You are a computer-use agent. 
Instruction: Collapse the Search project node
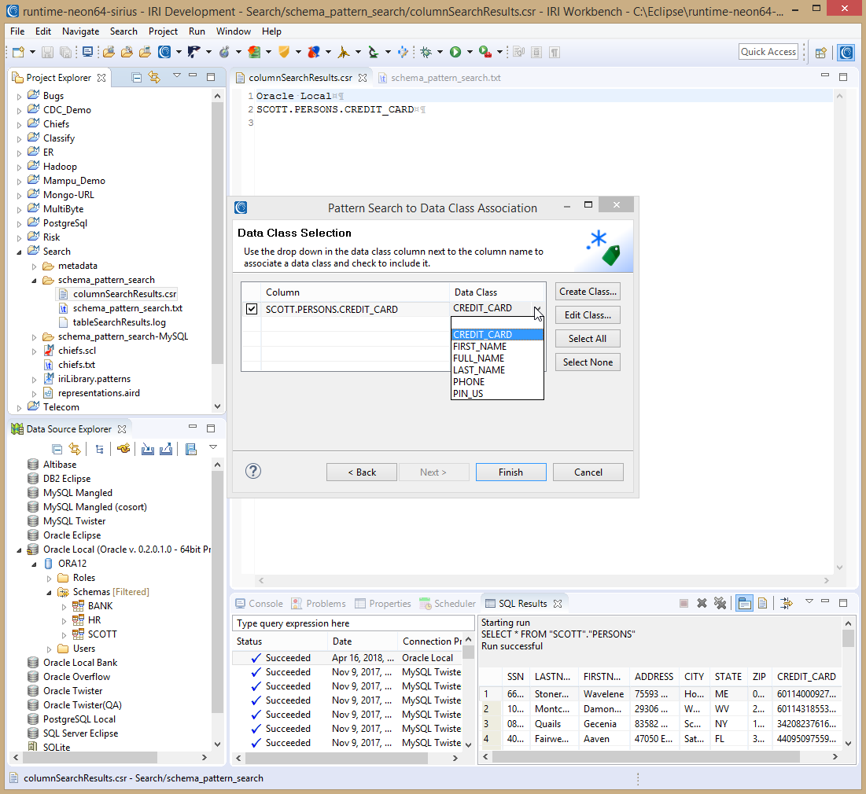[x=20, y=252]
